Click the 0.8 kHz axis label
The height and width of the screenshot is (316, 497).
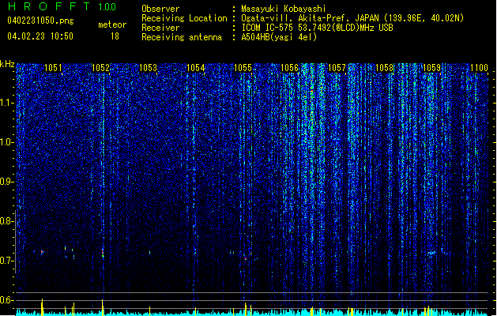click(x=6, y=221)
